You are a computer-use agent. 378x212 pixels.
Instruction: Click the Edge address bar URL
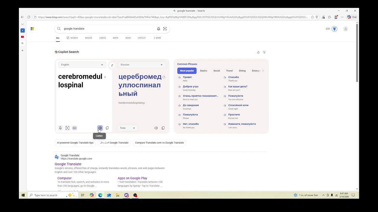click(173, 17)
